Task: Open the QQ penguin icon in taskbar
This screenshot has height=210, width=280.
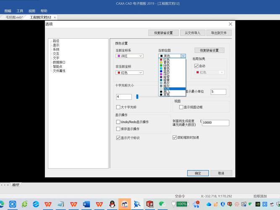Action: coord(112,204)
